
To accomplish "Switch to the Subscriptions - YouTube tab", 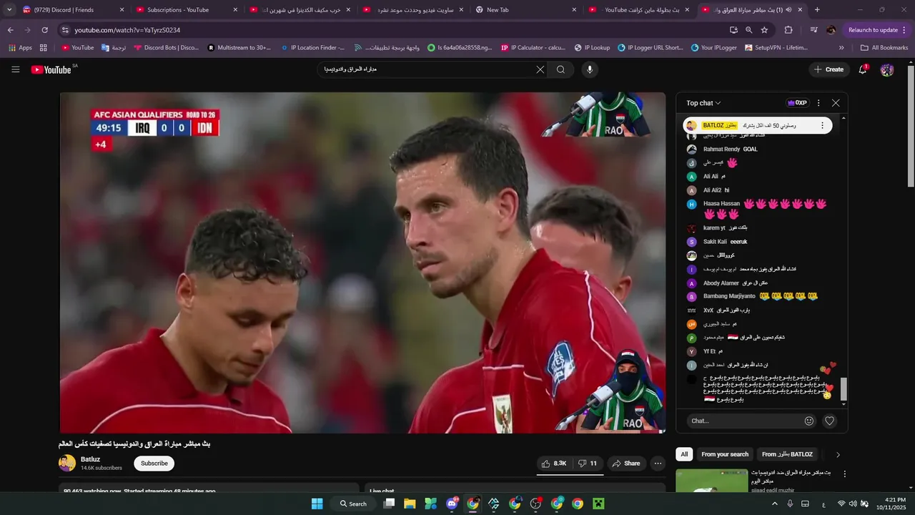I will click(185, 10).
